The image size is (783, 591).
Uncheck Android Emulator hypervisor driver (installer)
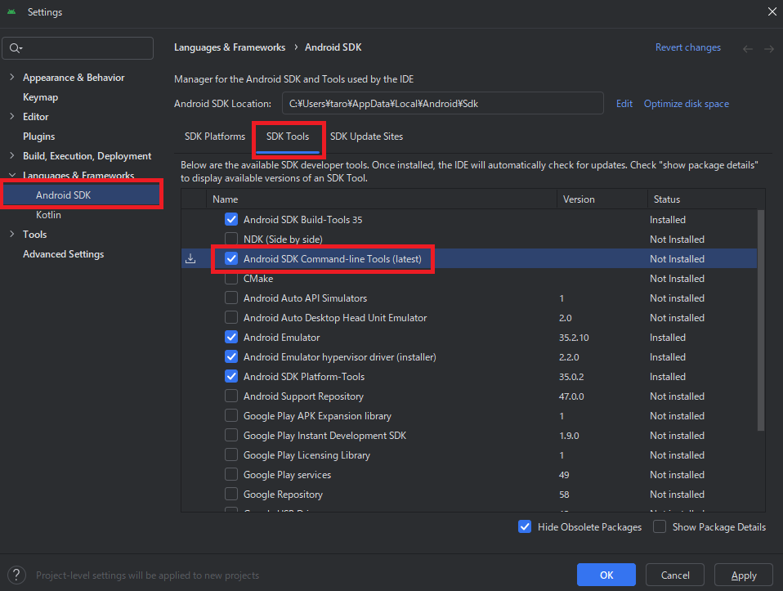coord(231,356)
